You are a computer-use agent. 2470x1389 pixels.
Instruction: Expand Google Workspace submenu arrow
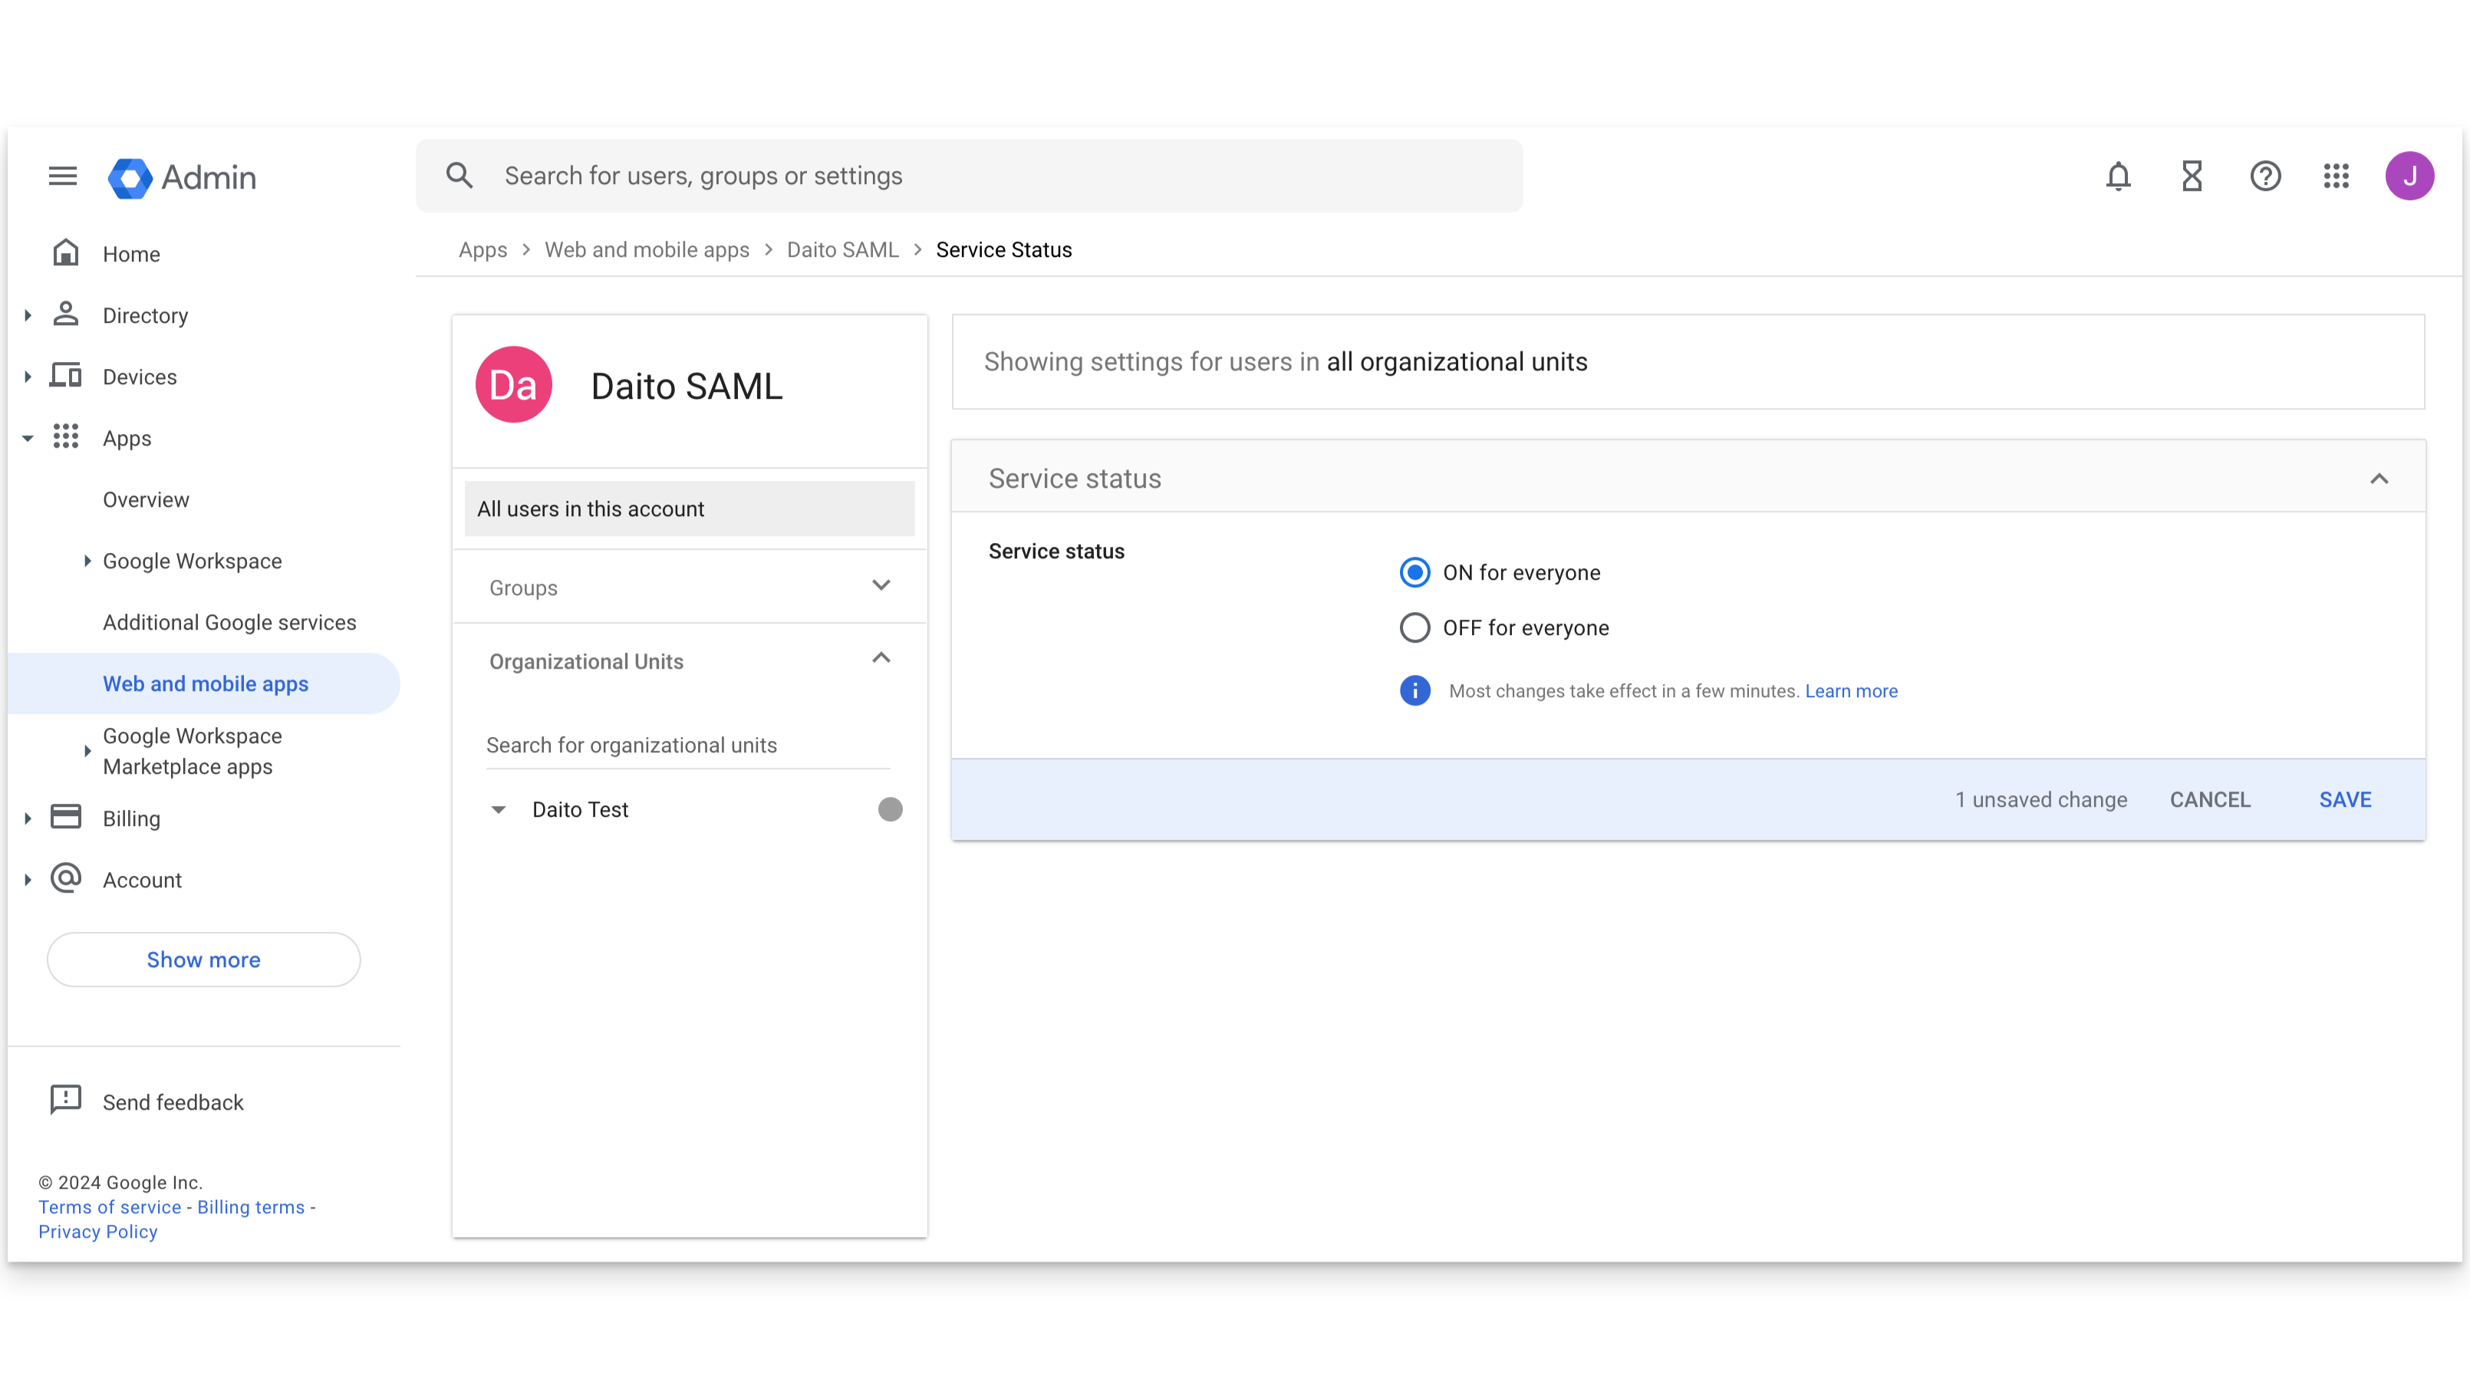coord(87,561)
